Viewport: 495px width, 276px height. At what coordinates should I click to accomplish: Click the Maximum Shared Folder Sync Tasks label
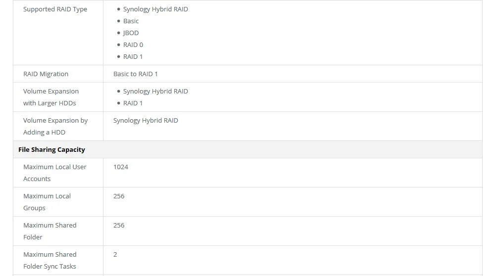(49, 261)
